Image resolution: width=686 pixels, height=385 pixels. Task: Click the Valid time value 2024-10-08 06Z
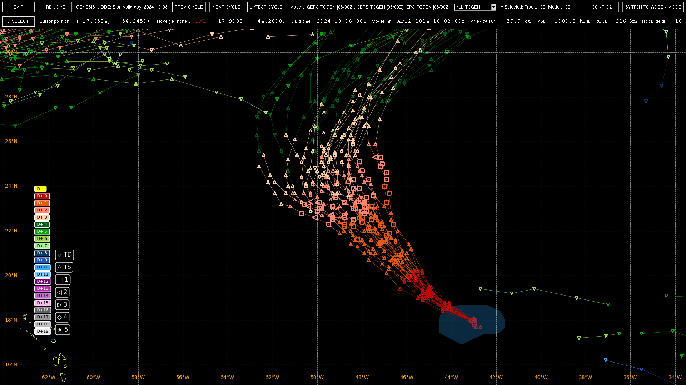342,21
